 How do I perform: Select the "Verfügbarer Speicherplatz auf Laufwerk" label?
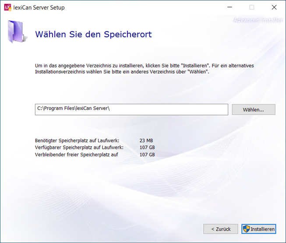tap(79, 148)
